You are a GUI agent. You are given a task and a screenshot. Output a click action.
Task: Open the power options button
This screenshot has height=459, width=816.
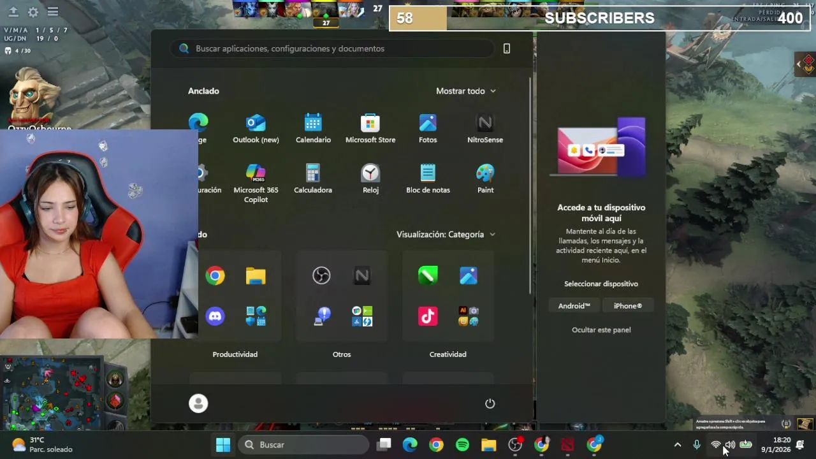[x=490, y=404]
